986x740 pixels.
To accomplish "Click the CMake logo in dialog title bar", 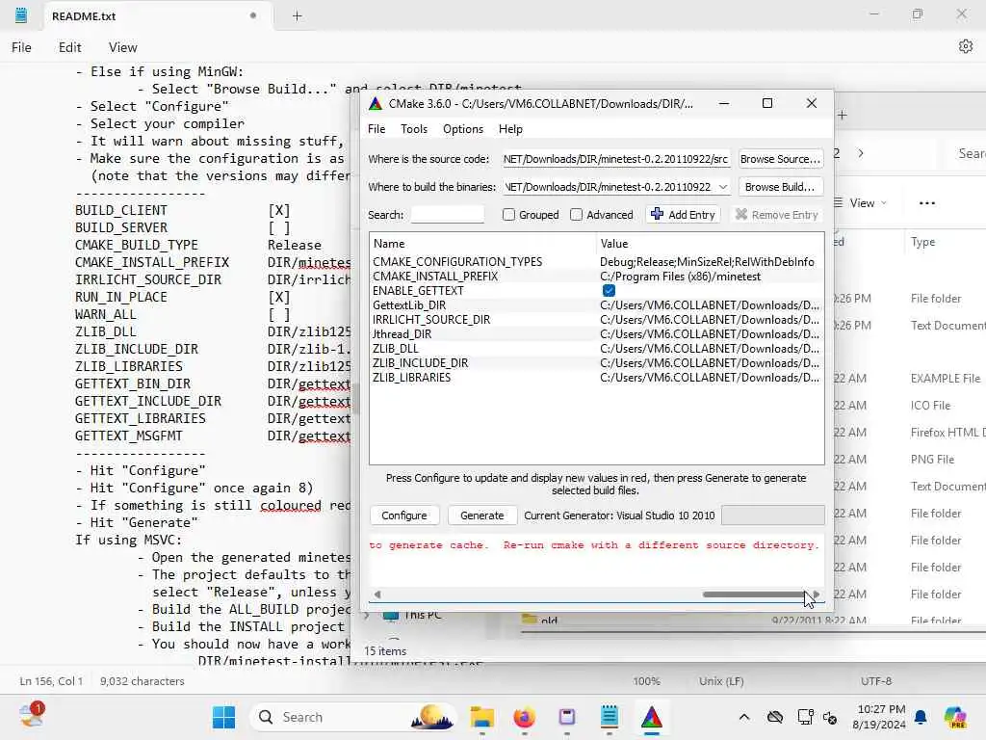I will click(376, 104).
